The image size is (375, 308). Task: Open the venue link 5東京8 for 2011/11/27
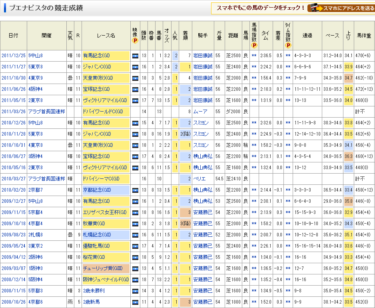35,67
